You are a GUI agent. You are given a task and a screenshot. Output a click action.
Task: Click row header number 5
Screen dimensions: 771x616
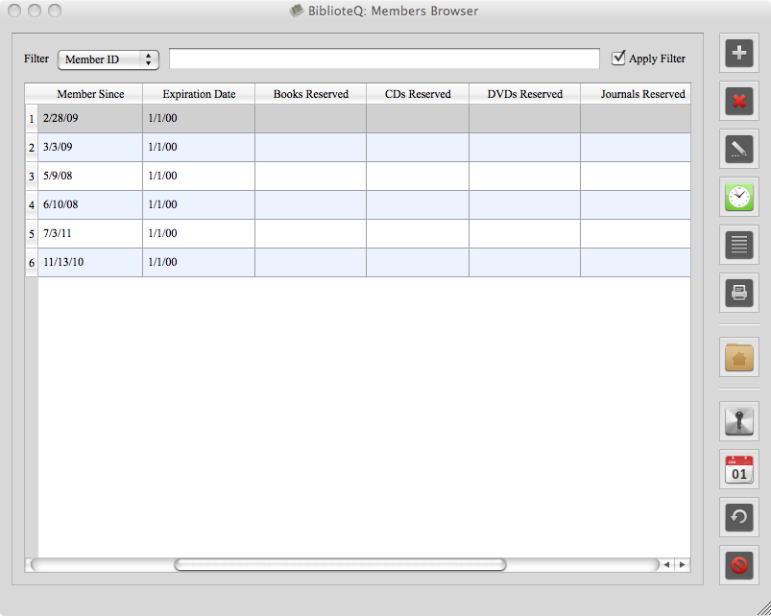pos(32,233)
